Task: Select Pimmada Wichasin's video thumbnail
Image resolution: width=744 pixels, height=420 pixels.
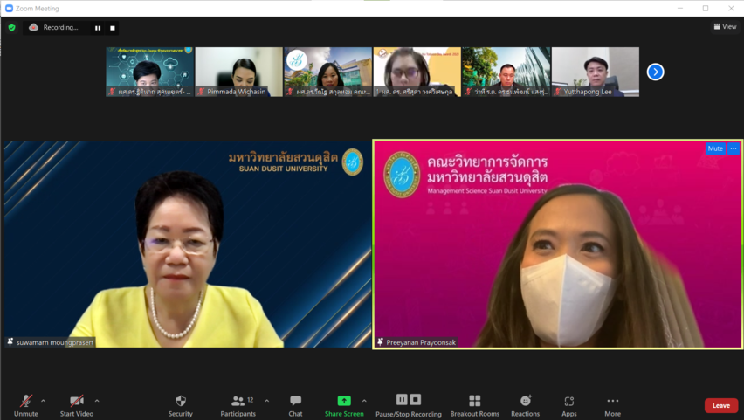Action: (x=238, y=72)
